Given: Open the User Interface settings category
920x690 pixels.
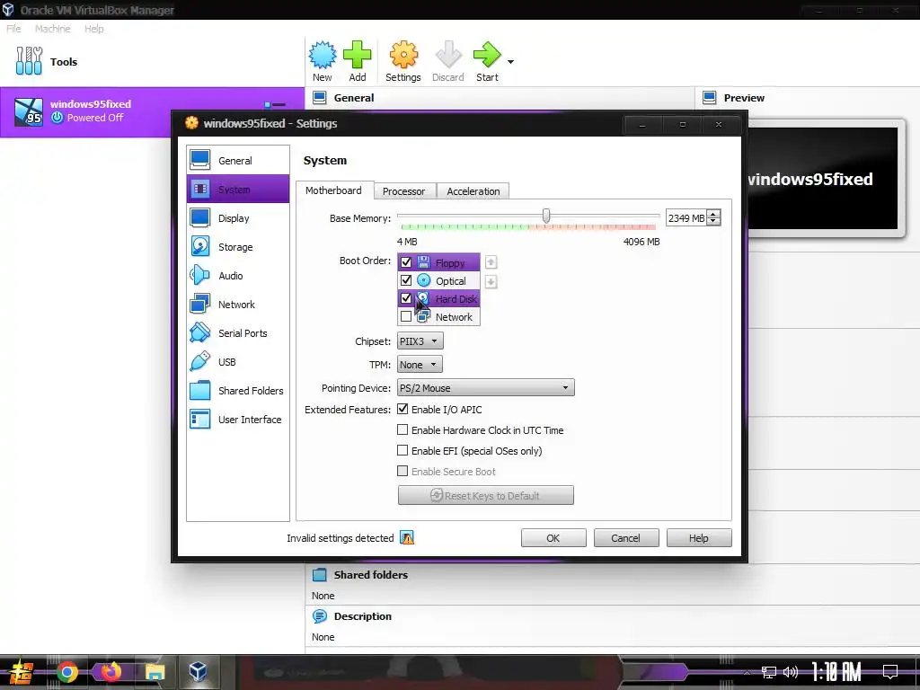Looking at the screenshot, I should (x=237, y=419).
